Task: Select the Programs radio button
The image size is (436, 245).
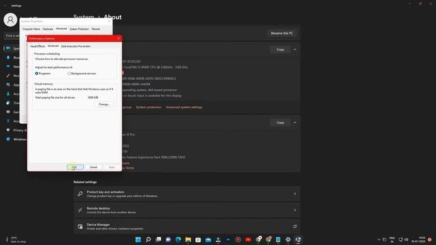Action: tap(37, 73)
